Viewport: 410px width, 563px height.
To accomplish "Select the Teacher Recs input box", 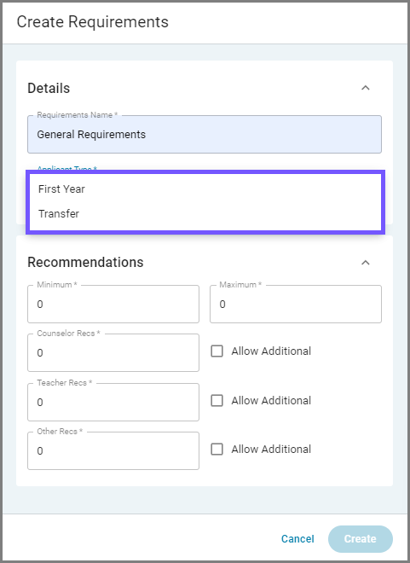I will point(113,402).
